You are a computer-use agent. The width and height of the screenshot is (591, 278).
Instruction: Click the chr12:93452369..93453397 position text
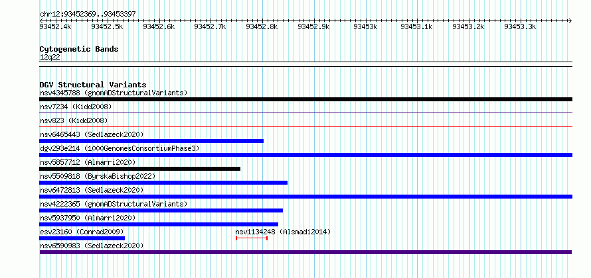click(x=88, y=14)
